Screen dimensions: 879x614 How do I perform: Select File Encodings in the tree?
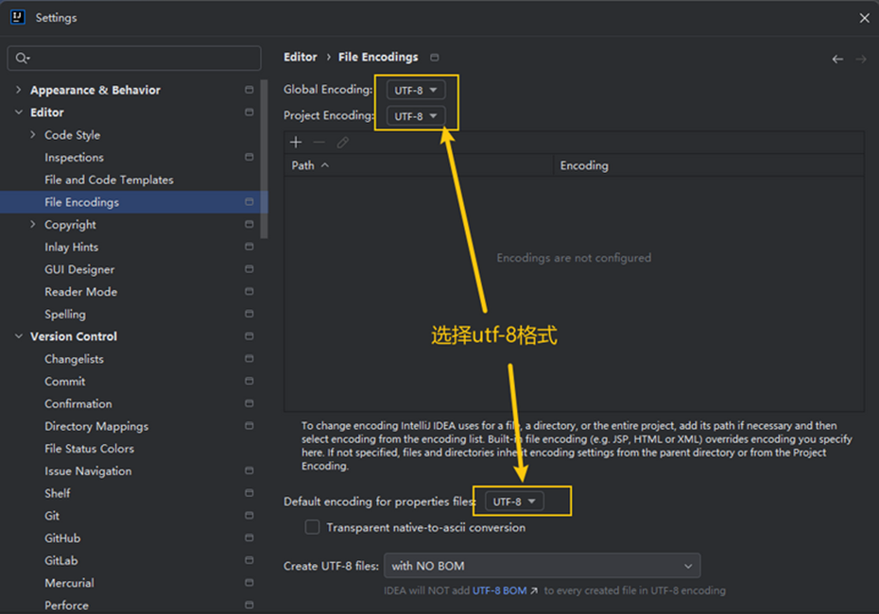[x=82, y=202]
